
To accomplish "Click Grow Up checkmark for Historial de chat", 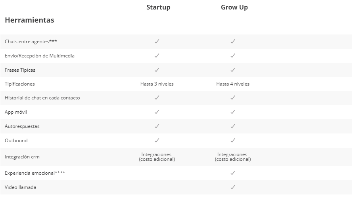I will (233, 97).
